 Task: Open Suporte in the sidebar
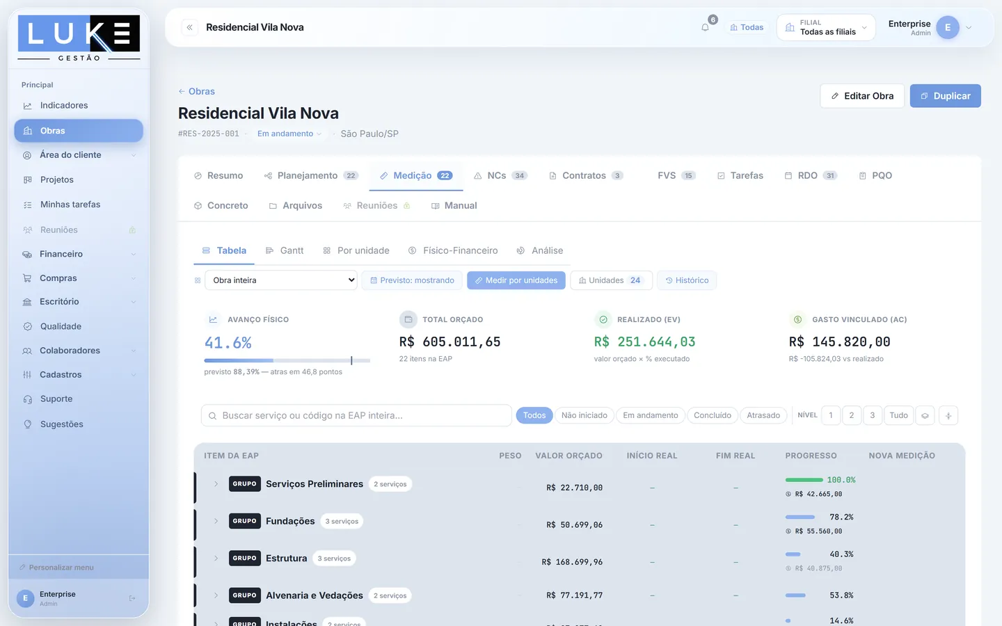click(x=79, y=399)
